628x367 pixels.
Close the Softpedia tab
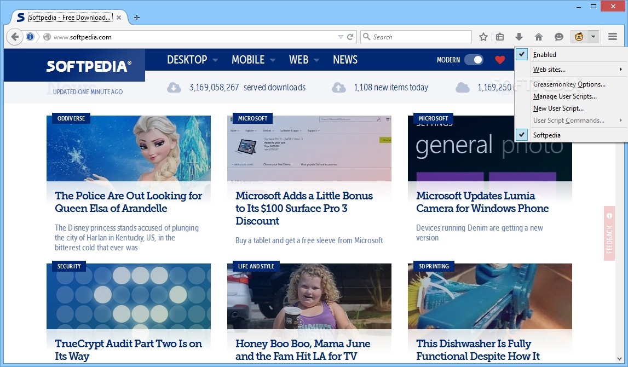click(x=119, y=18)
